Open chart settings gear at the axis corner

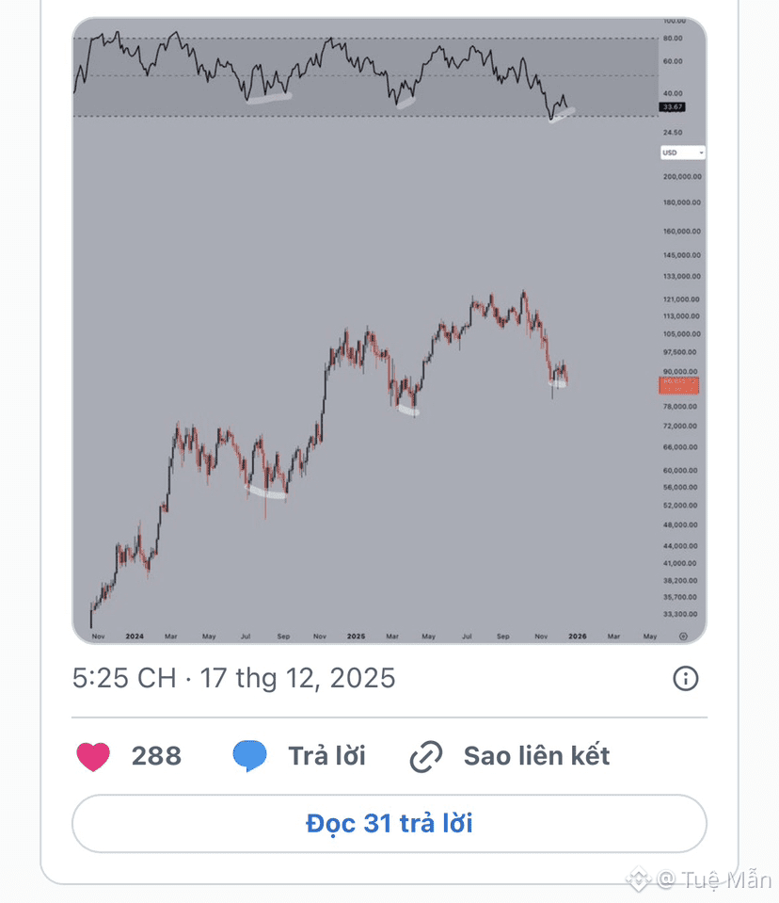pos(683,636)
